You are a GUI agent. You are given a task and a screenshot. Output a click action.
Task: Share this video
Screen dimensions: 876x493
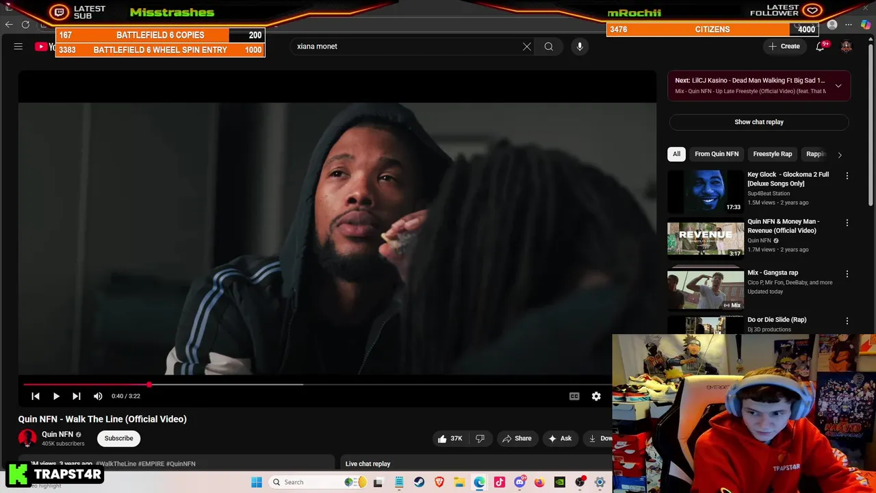click(517, 438)
